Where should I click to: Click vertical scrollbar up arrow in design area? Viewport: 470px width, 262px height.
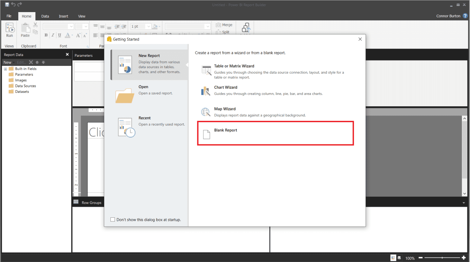point(464,118)
